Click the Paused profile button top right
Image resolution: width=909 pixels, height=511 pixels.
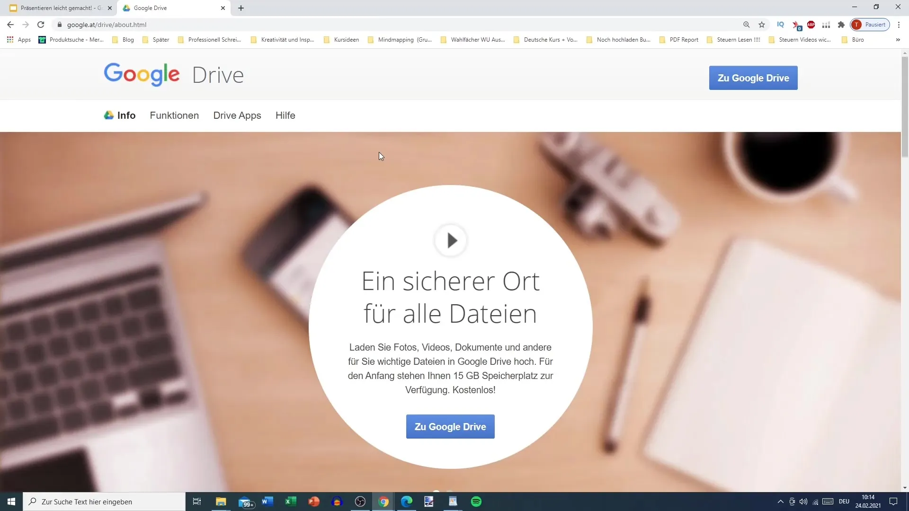tap(870, 25)
